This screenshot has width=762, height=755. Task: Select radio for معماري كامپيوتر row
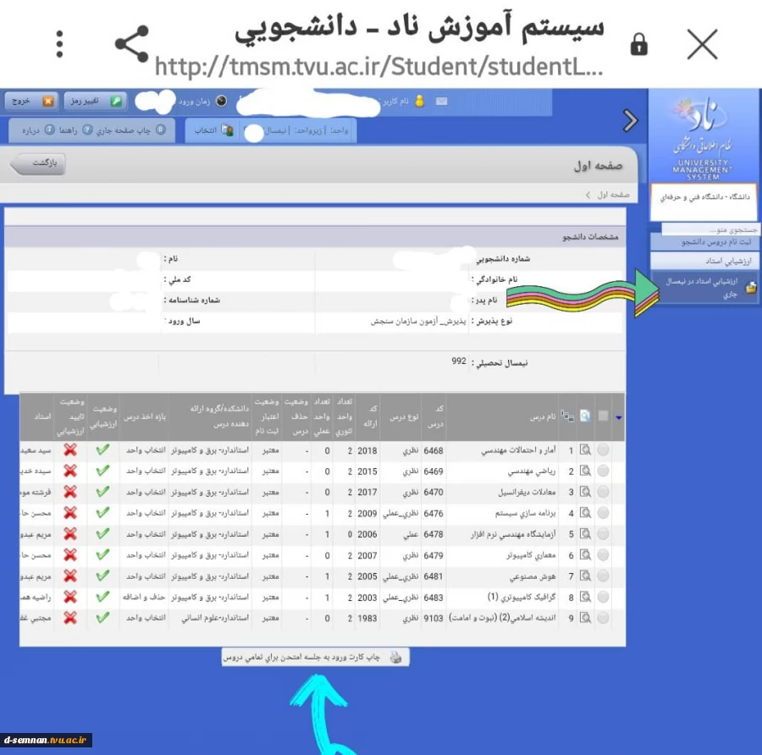point(603,555)
